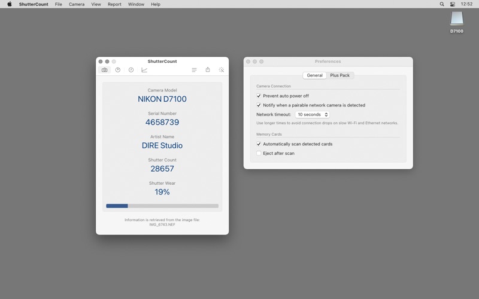479x299 pixels.
Task: Click the 12:52 menu bar clock
Action: (466, 4)
